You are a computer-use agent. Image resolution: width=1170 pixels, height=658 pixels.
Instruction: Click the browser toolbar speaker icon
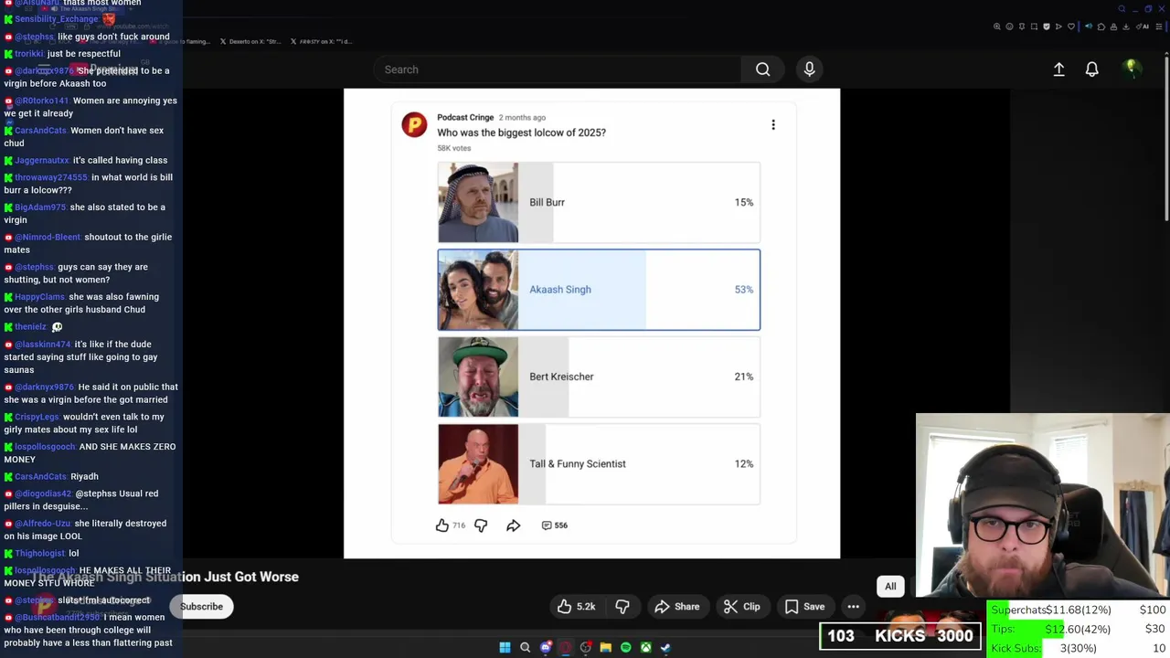pos(1089,27)
